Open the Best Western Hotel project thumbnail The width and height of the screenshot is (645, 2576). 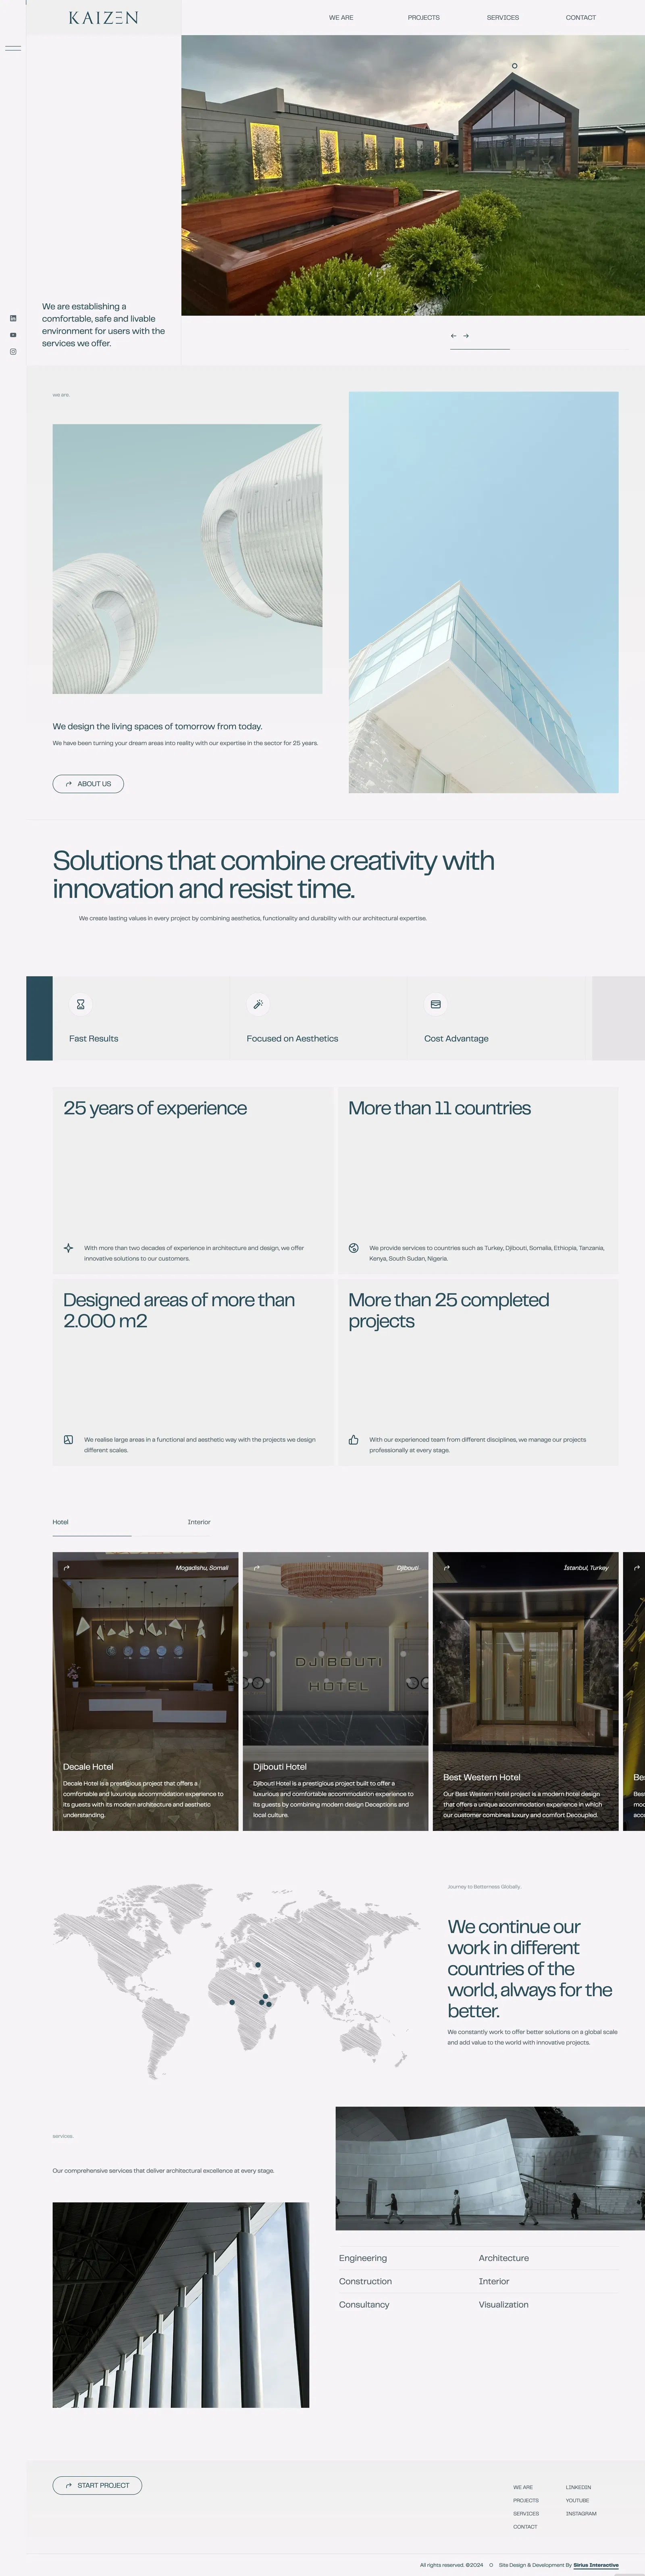tap(525, 1690)
